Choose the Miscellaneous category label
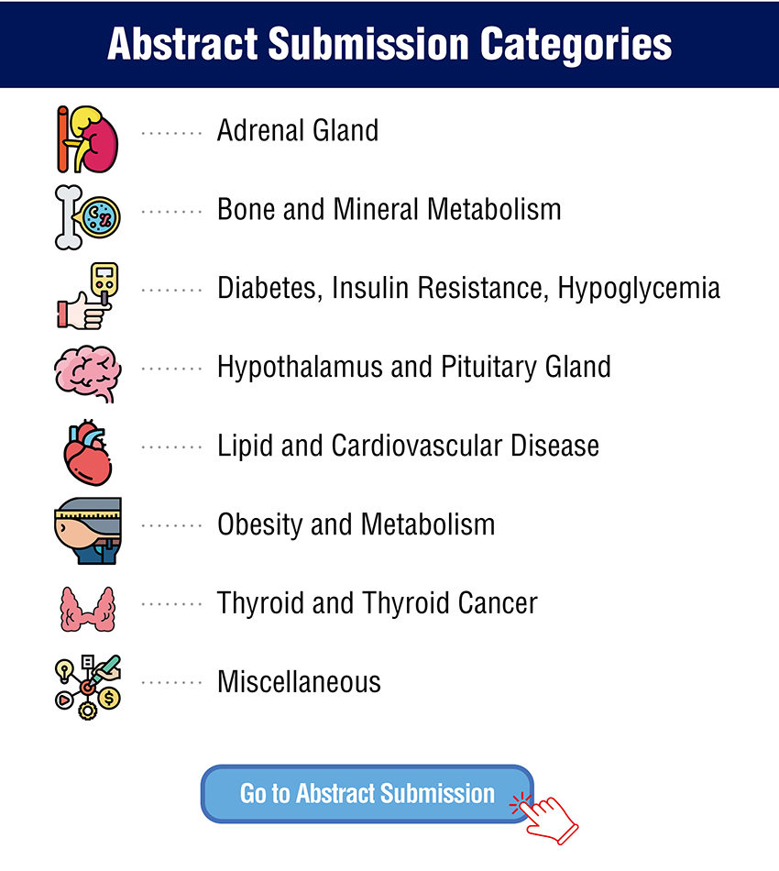Screen dimensions: 779x871 (299, 682)
